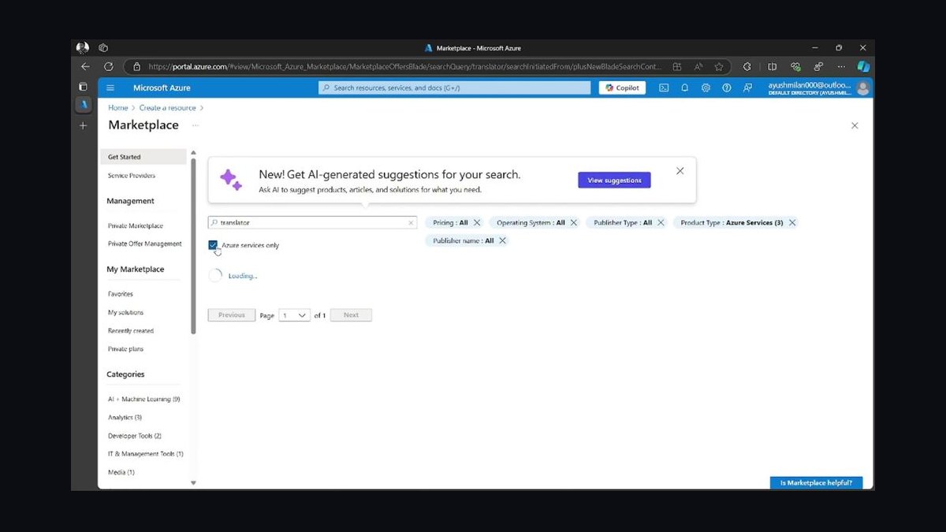The height and width of the screenshot is (532, 946).
Task: Click the Microsoft Azure header title
Action: tap(162, 87)
